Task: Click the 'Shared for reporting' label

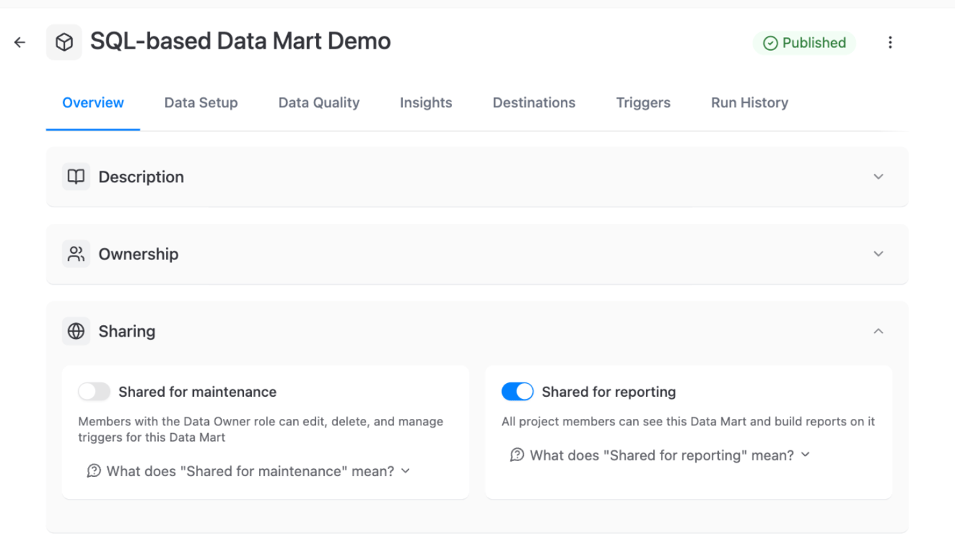Action: [x=609, y=392]
